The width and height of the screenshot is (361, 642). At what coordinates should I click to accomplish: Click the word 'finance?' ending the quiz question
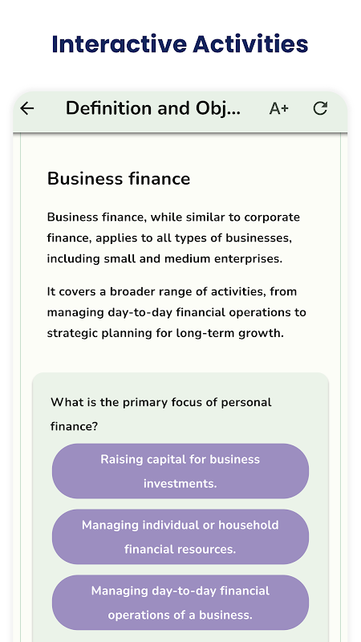tap(74, 427)
